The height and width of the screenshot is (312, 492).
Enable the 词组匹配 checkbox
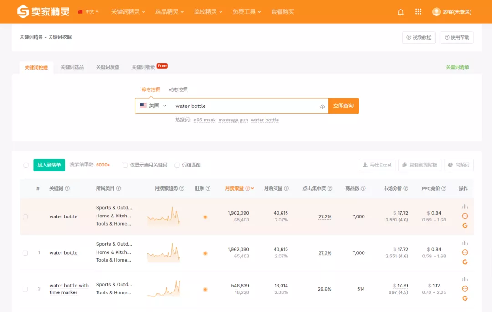177,165
